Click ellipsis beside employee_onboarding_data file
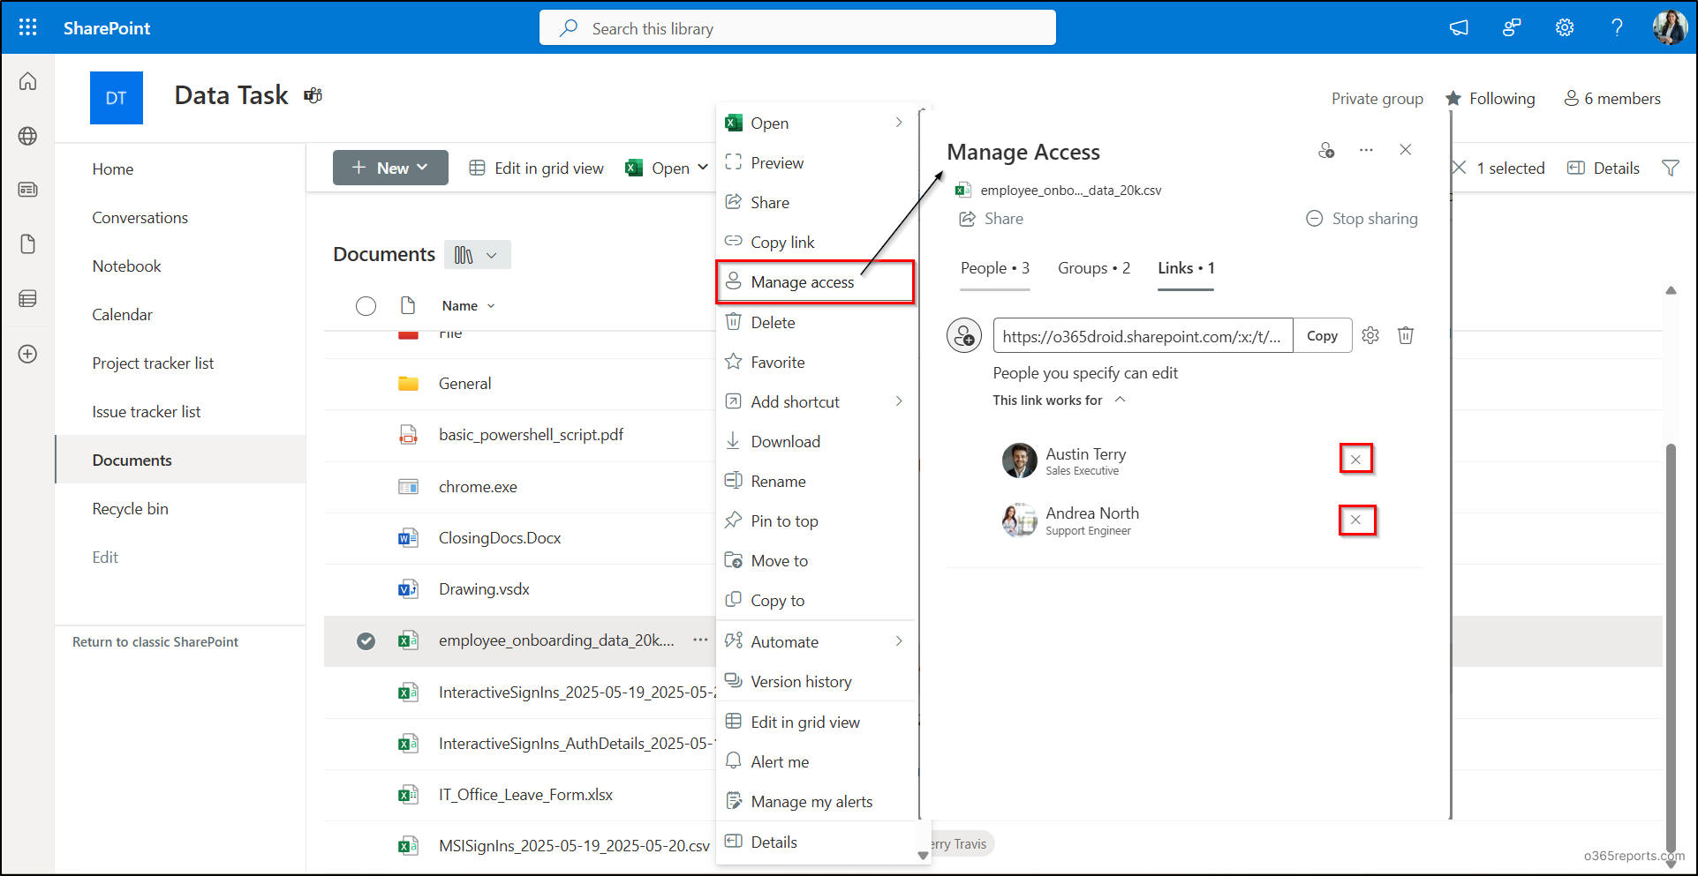This screenshot has width=1698, height=876. pyautogui.click(x=700, y=640)
